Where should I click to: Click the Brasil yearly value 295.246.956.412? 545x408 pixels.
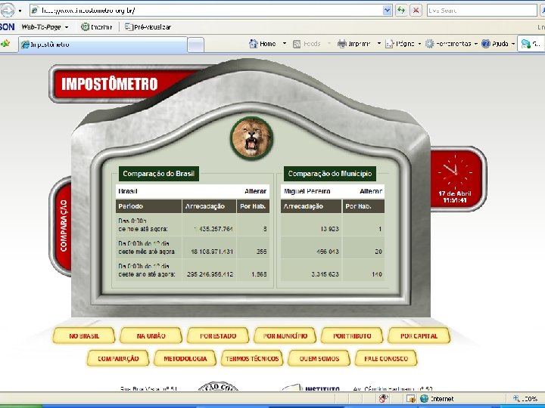(210, 274)
